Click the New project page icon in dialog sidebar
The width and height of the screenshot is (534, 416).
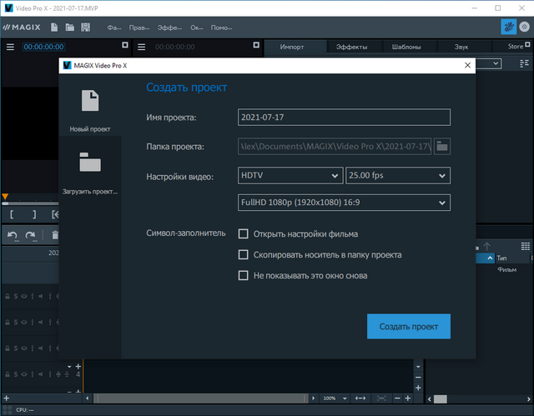click(89, 102)
